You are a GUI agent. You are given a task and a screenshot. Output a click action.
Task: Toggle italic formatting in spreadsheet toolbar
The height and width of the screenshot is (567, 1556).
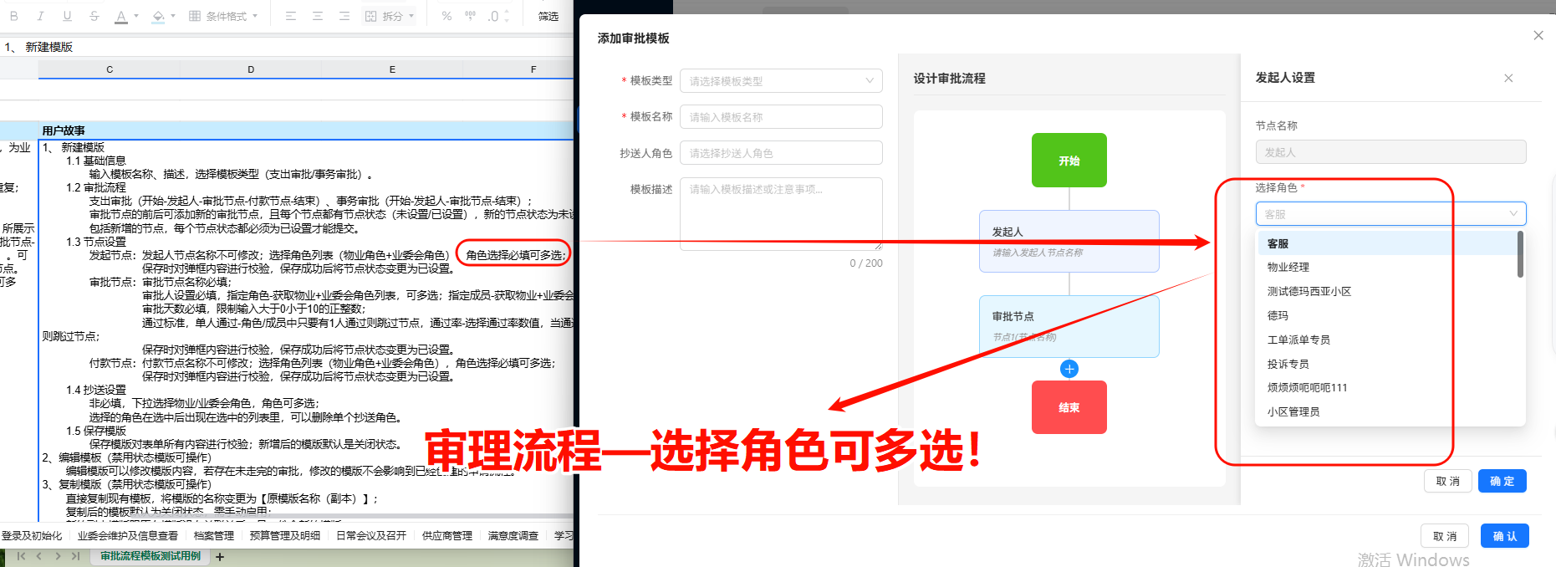(x=40, y=16)
